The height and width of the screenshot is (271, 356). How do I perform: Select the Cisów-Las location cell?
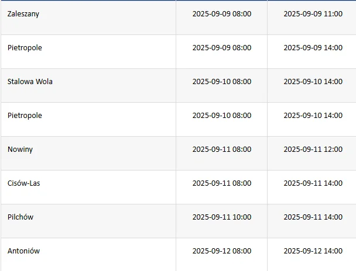(x=23, y=183)
